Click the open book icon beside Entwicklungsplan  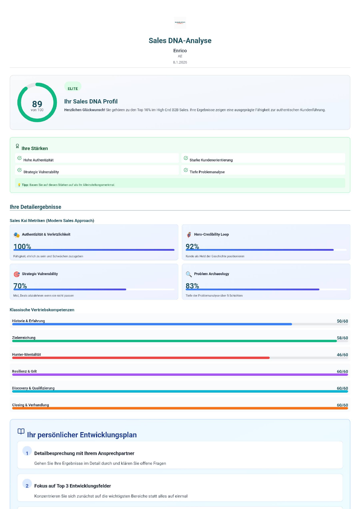point(21,431)
